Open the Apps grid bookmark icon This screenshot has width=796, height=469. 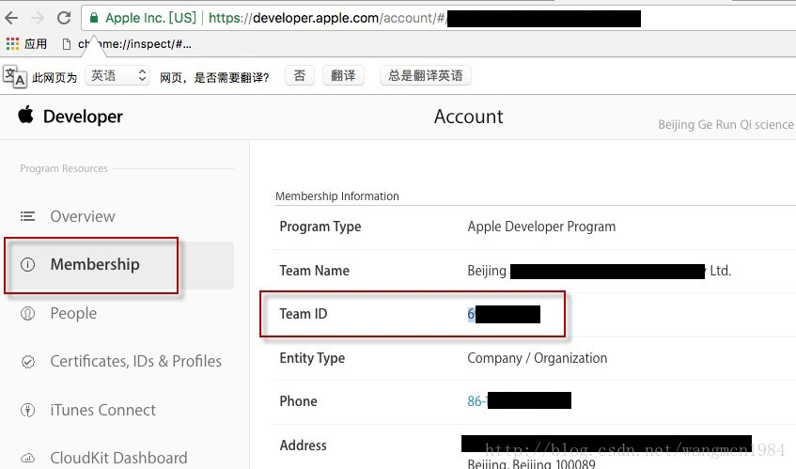(12, 44)
